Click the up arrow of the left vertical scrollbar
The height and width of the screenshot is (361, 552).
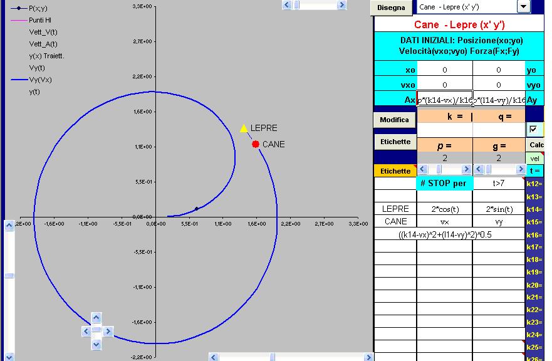[x=9, y=226]
